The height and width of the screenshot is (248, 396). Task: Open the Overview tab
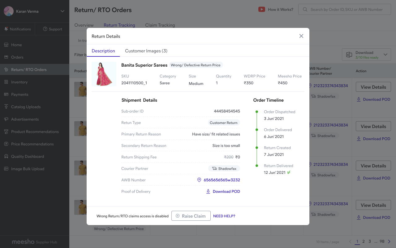tap(84, 25)
